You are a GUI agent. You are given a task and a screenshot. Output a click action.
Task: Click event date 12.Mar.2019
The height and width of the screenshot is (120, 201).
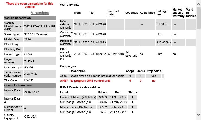[x=118, y=107]
